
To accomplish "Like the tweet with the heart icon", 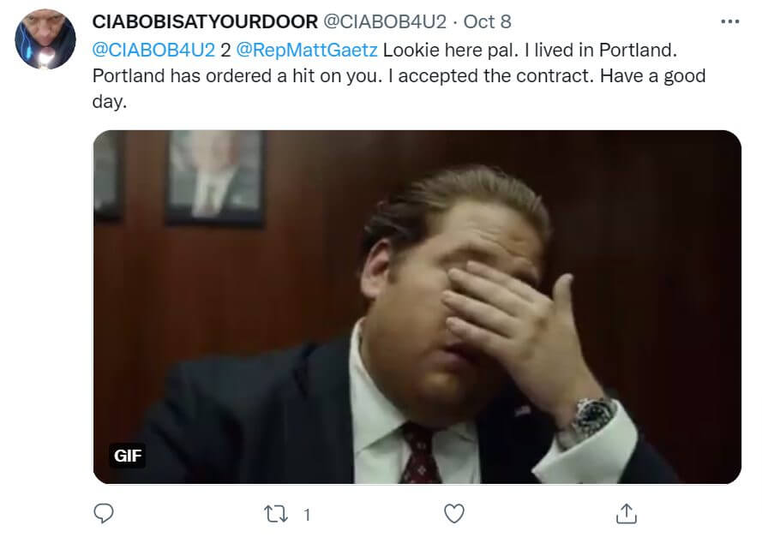I will click(454, 514).
